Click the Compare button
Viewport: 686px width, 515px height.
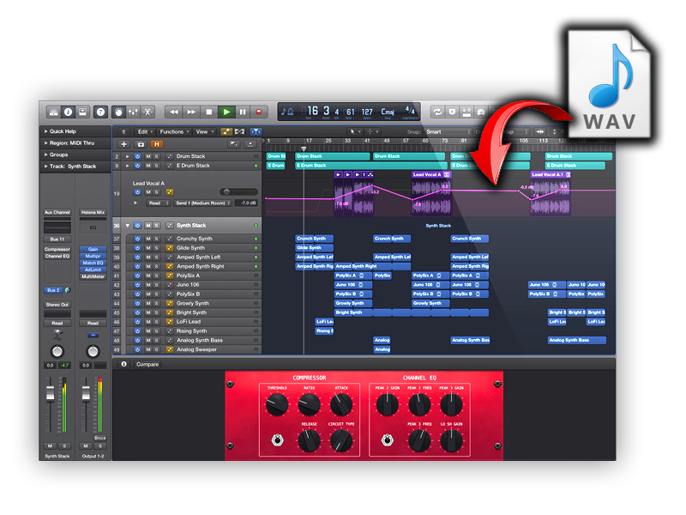coord(147,365)
